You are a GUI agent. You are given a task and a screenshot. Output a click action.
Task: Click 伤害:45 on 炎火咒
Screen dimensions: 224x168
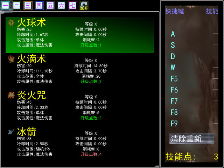[24, 102]
